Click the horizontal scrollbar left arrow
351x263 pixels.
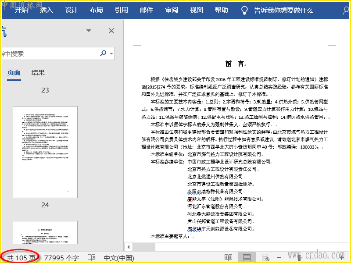pos(129,247)
